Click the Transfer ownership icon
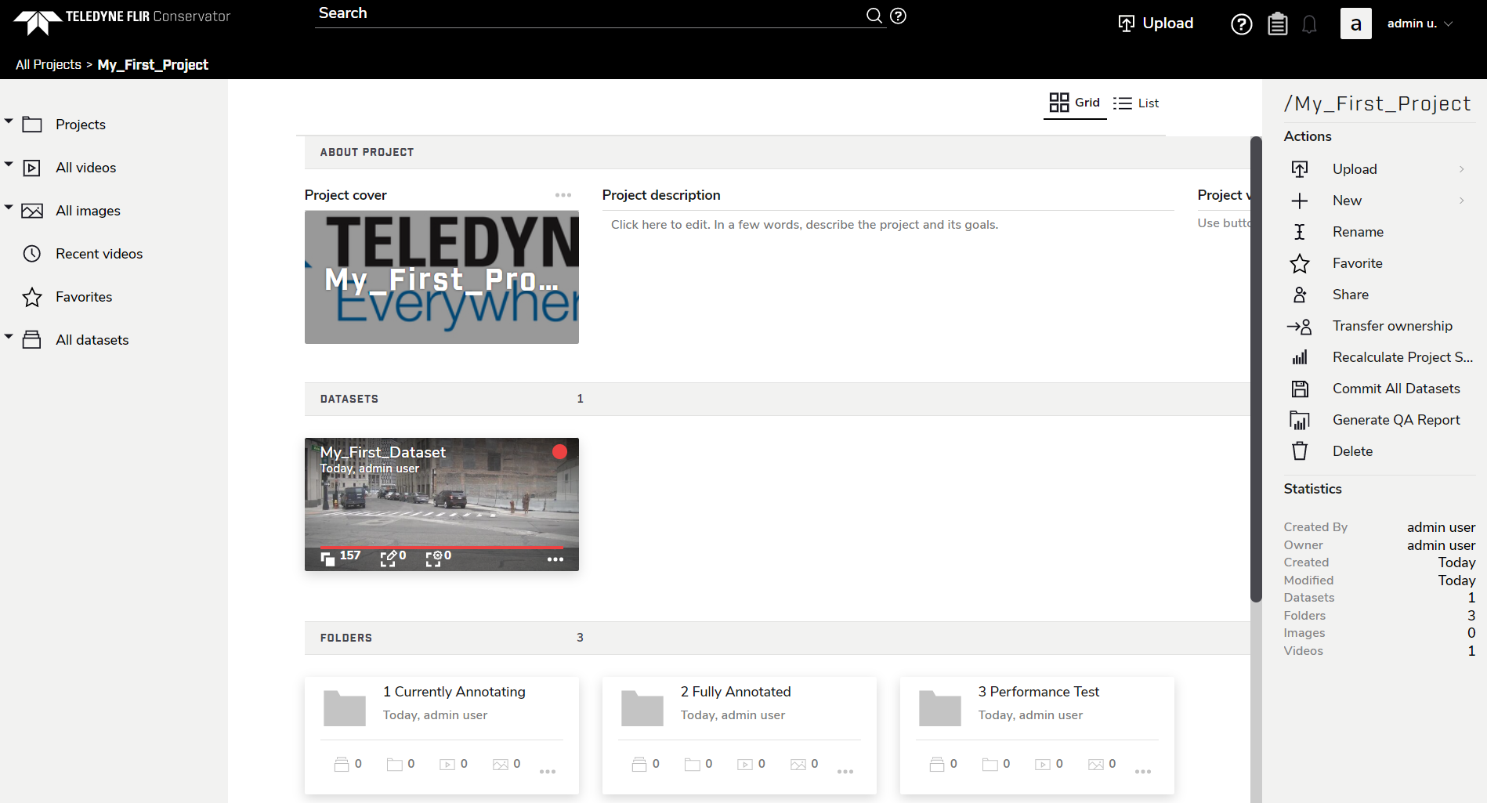 coord(1300,326)
